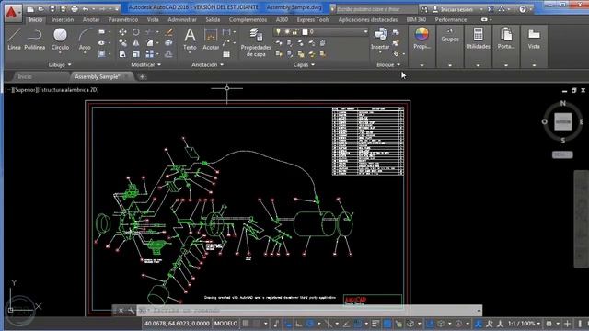The image size is (589, 331).
Task: Expand the Capas panel
Action: click(x=304, y=65)
